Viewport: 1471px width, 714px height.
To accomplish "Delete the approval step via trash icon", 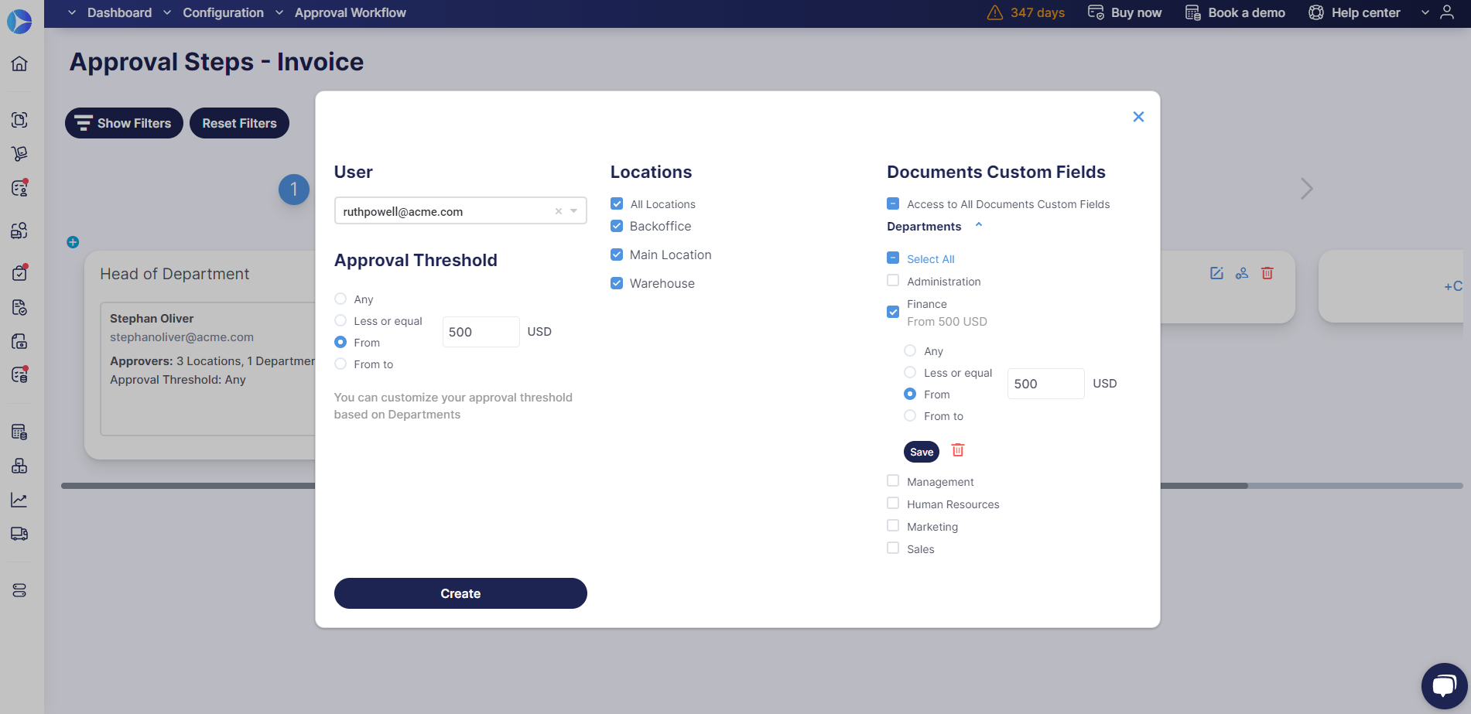I will (1267, 272).
